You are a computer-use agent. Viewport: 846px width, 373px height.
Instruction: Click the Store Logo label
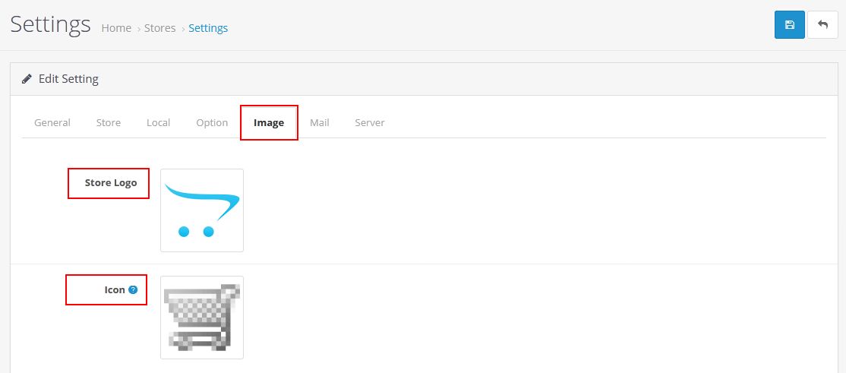[x=111, y=182]
